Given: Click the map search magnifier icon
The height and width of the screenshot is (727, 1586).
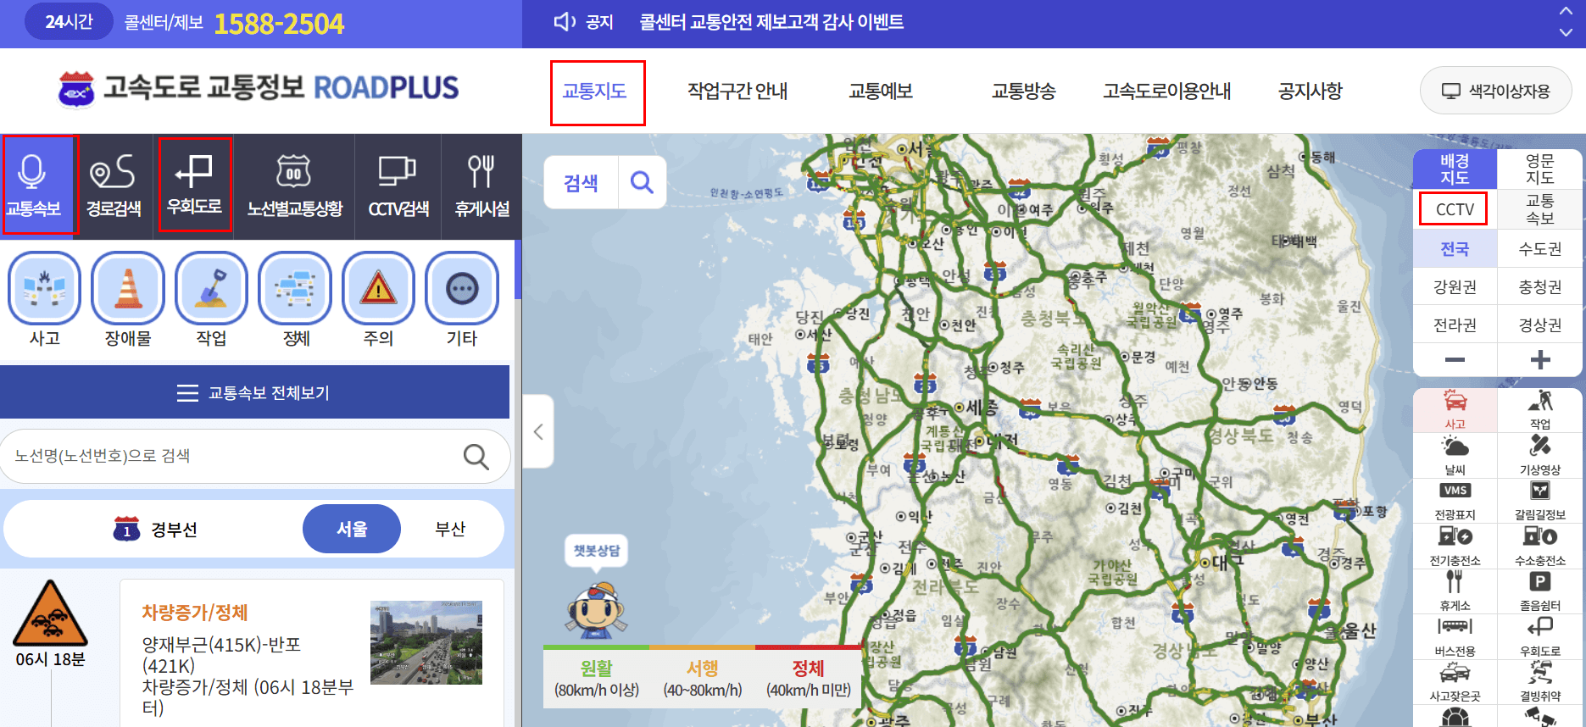Looking at the screenshot, I should pos(643,182).
